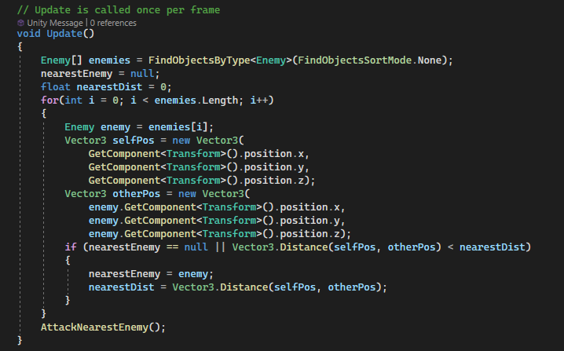Viewport: 564px width, 351px height.
Task: Click 'Vector3.Distance' in the if condition
Action: click(x=280, y=247)
